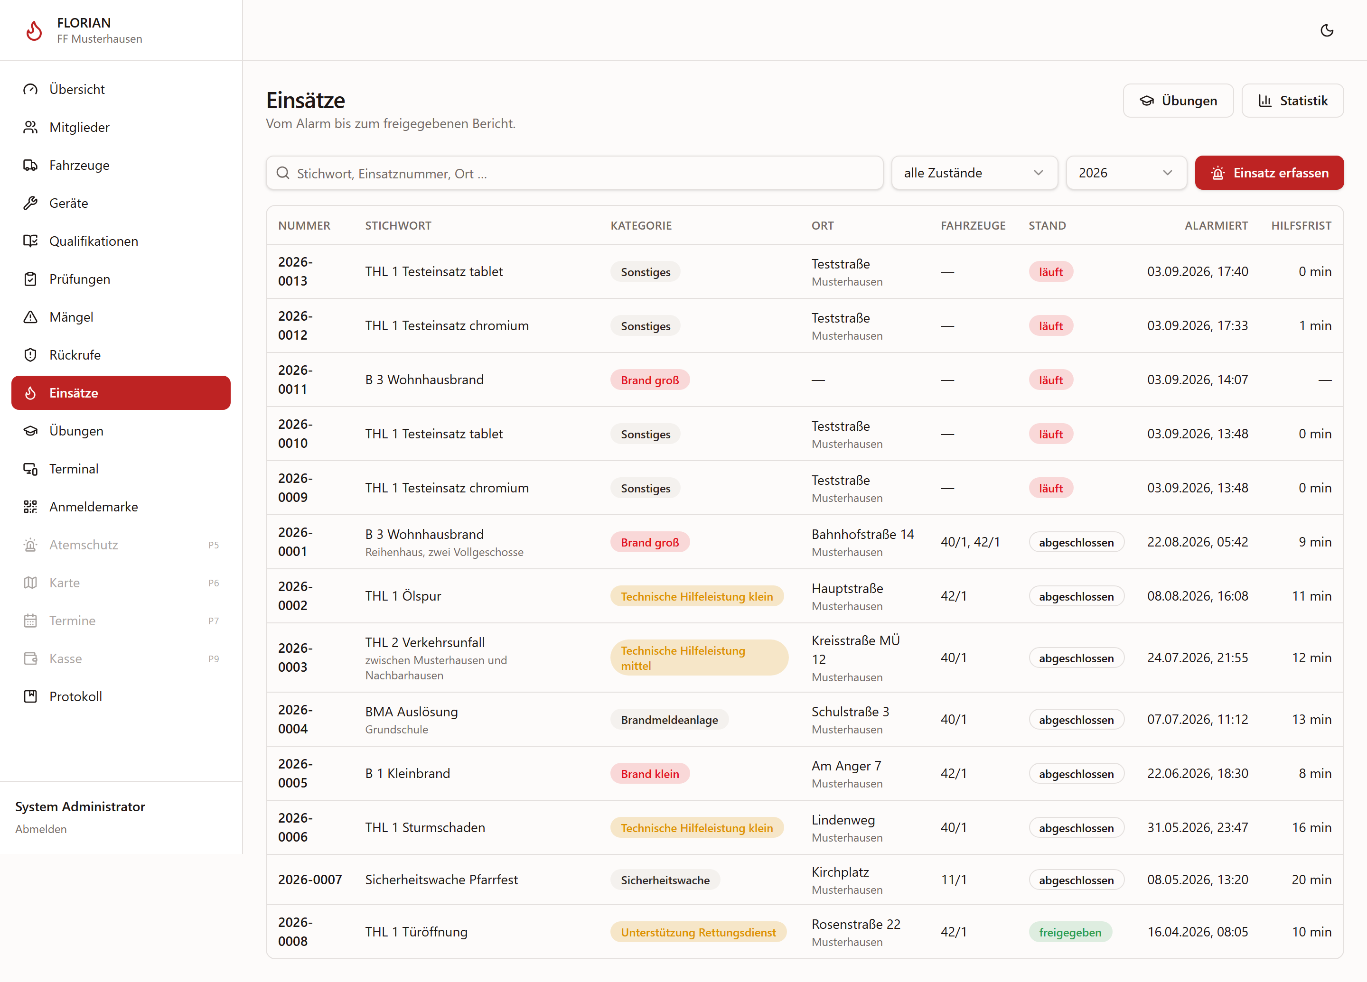Focus the Stichwort search field
The width and height of the screenshot is (1367, 982).
coord(574,173)
